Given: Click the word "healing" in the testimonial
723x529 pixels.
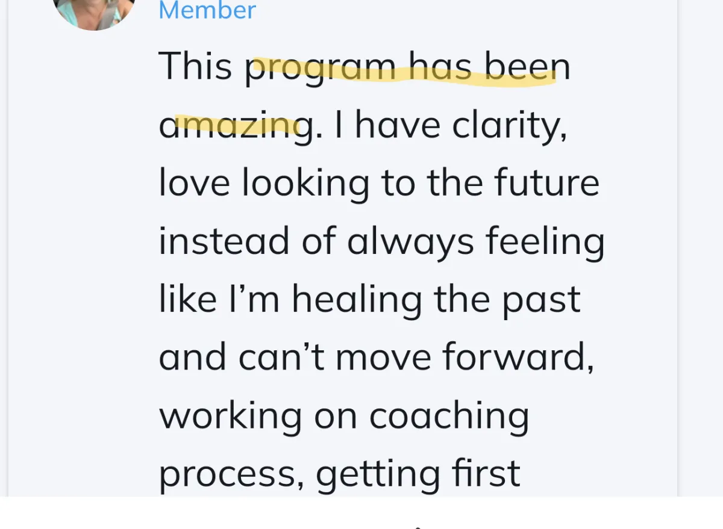Looking at the screenshot, I should pyautogui.click(x=357, y=300).
